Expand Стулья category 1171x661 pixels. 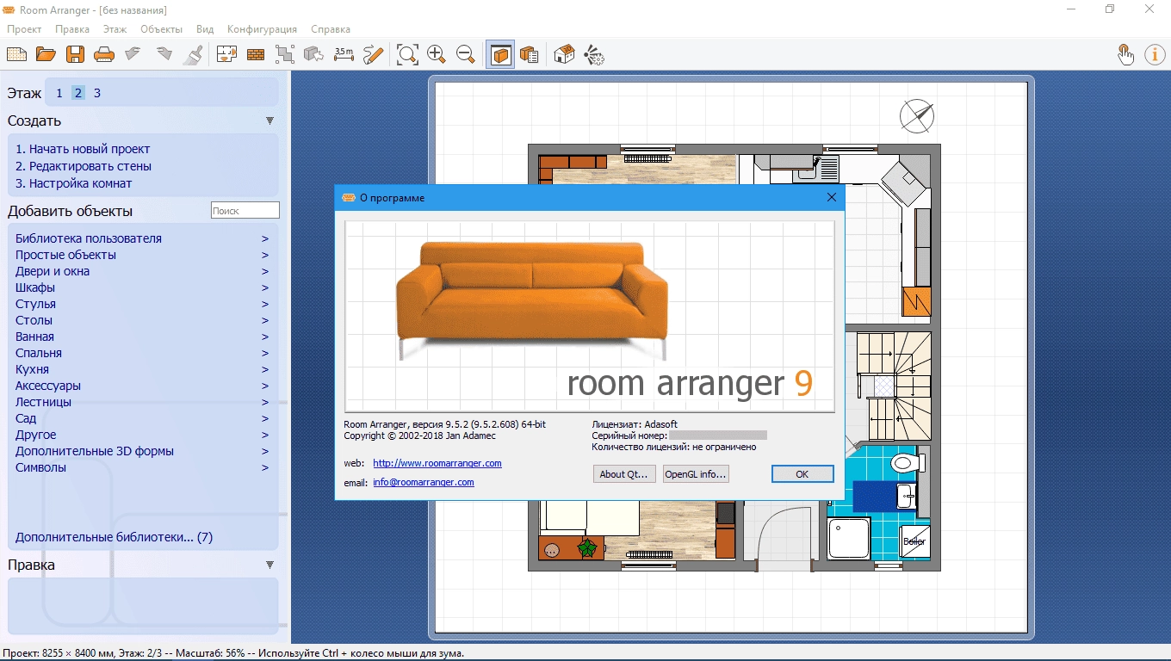pos(142,304)
